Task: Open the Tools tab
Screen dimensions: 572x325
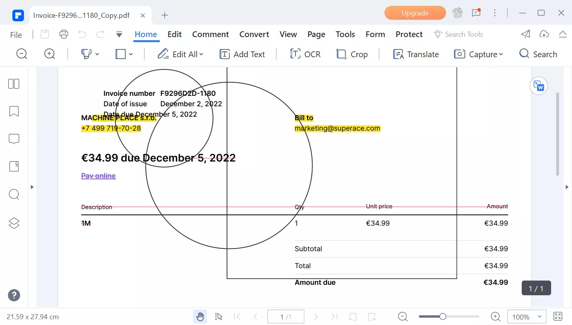Action: pos(345,34)
